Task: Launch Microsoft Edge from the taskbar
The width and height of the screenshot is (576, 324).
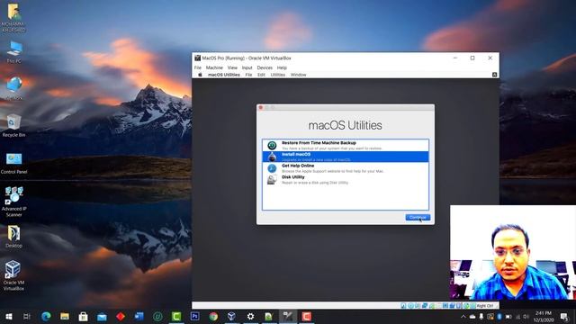Action: click(x=46, y=316)
